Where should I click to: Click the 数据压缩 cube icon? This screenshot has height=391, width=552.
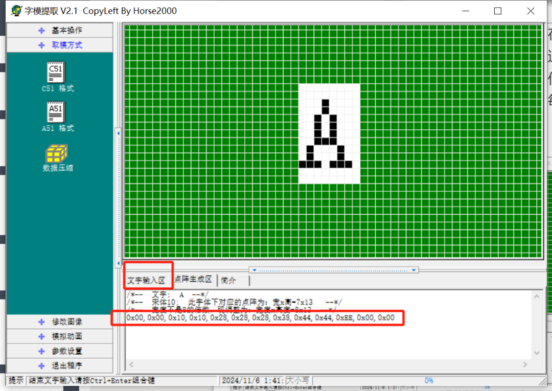click(57, 152)
